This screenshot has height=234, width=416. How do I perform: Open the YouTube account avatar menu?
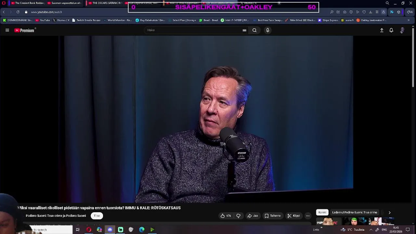[x=402, y=30]
